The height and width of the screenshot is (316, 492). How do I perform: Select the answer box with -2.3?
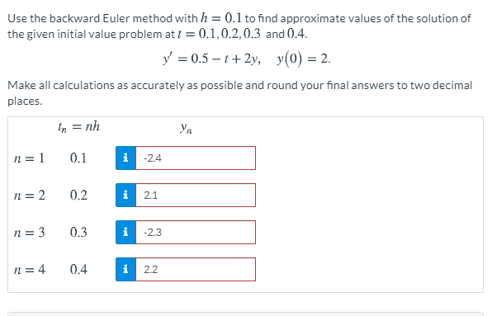pyautogui.click(x=196, y=233)
